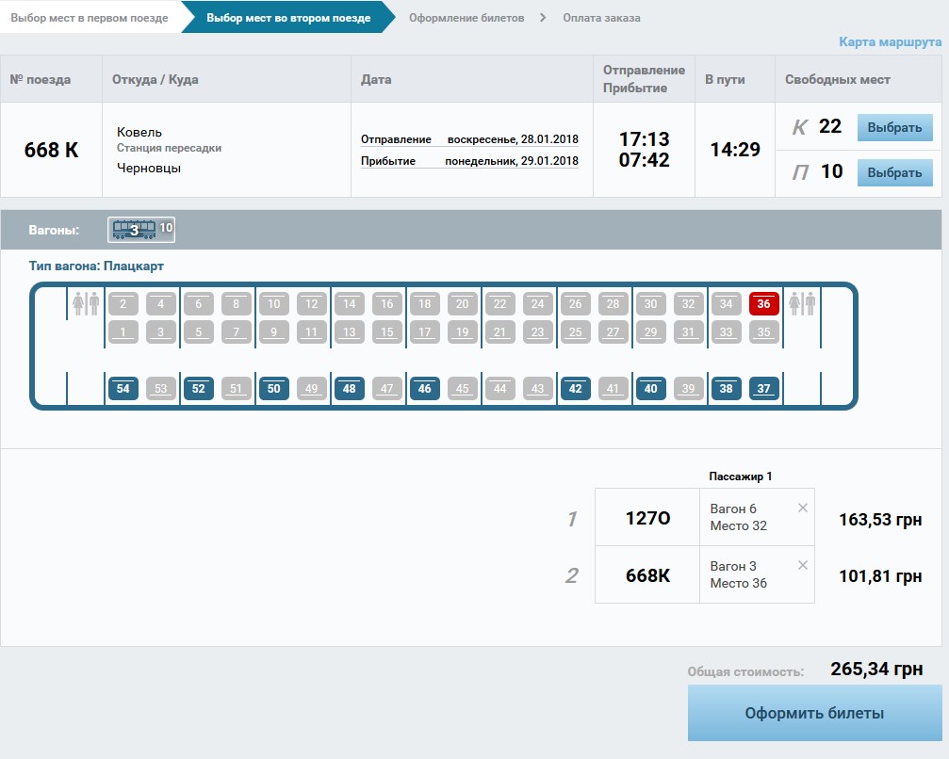Viewport: 949px width, 759px height.
Task: Choose seat 50 in the wagon
Action: pos(273,388)
